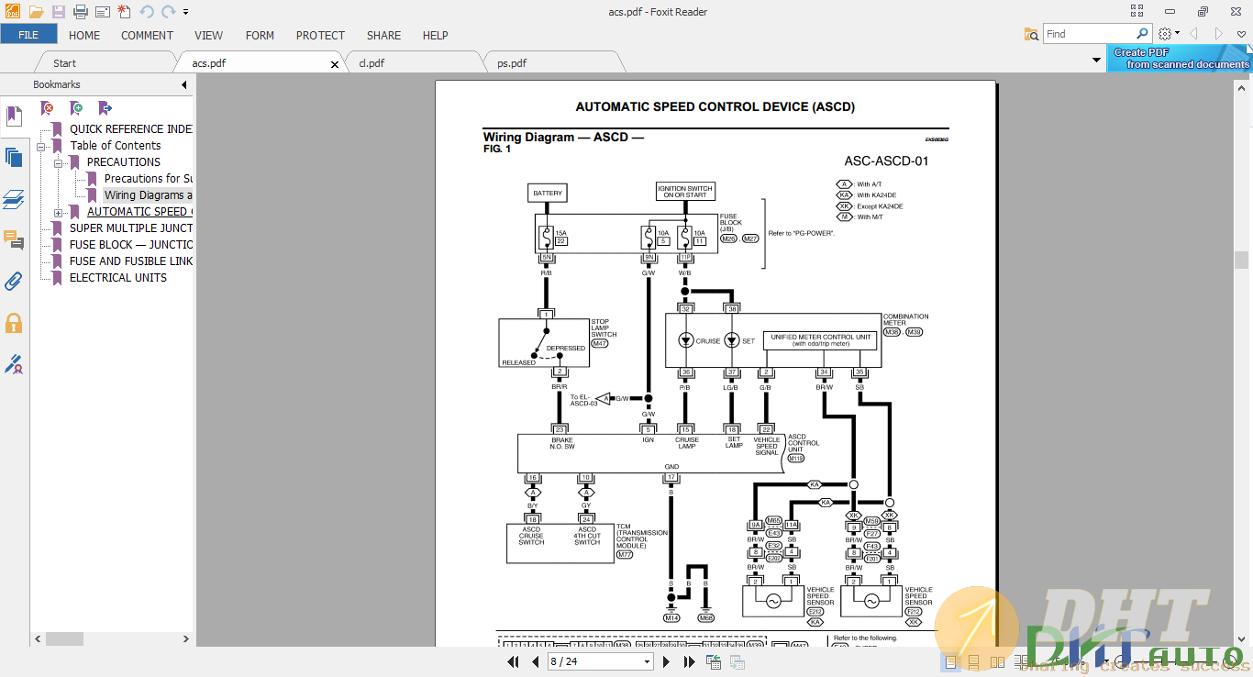Open the Customize Quick Access Toolbar arrow
This screenshot has width=1253, height=677.
coord(185,12)
